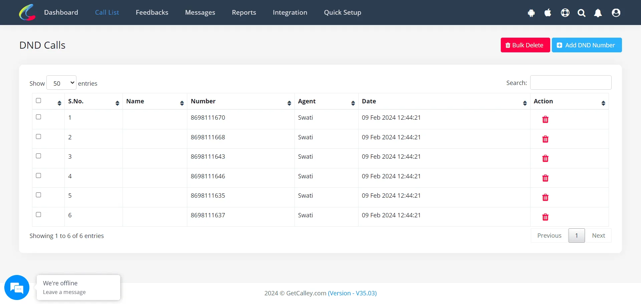Open the Messages menu
The width and height of the screenshot is (641, 304).
pyautogui.click(x=200, y=12)
